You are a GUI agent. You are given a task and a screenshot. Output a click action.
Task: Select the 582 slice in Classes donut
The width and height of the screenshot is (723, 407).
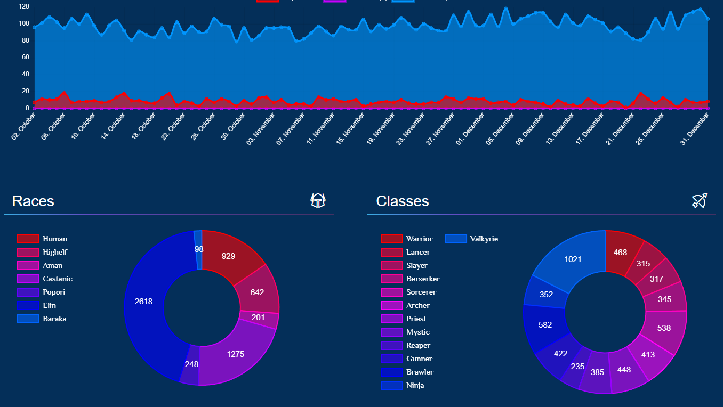pyautogui.click(x=545, y=325)
